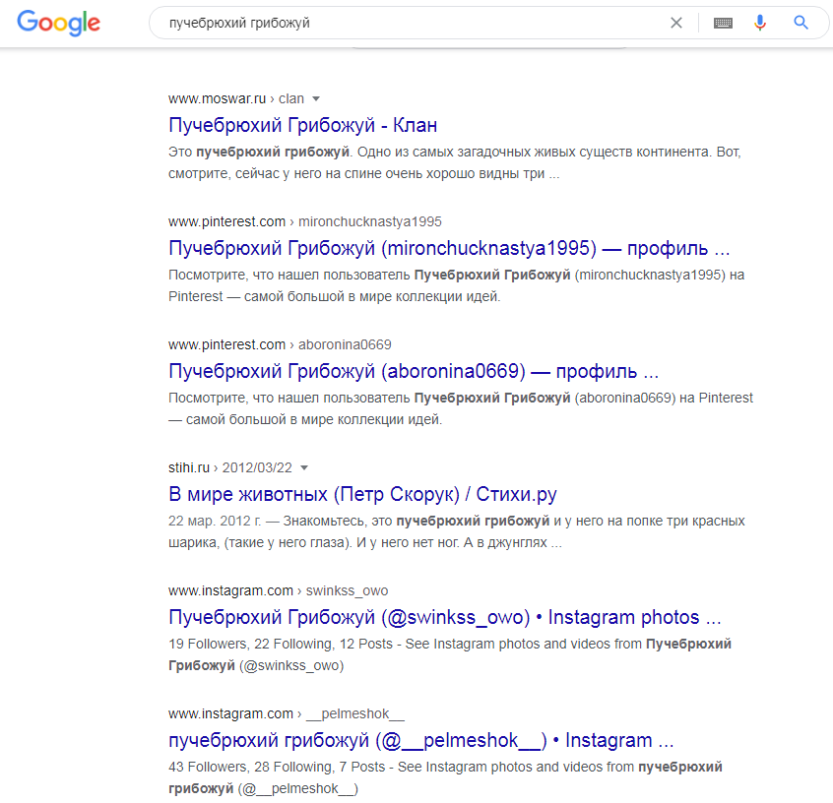Open the mironchucknastya1995 Pinterest profile result

449,249
